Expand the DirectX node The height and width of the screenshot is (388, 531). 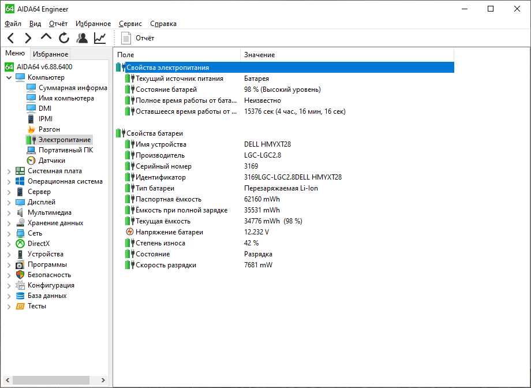click(9, 244)
